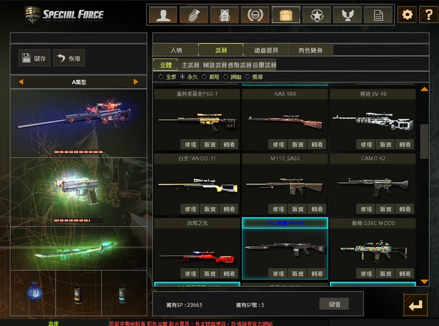Image resolution: width=439 pixels, height=326 pixels.
Task: Click the weapon list scroll down arrow
Action: click(424, 281)
